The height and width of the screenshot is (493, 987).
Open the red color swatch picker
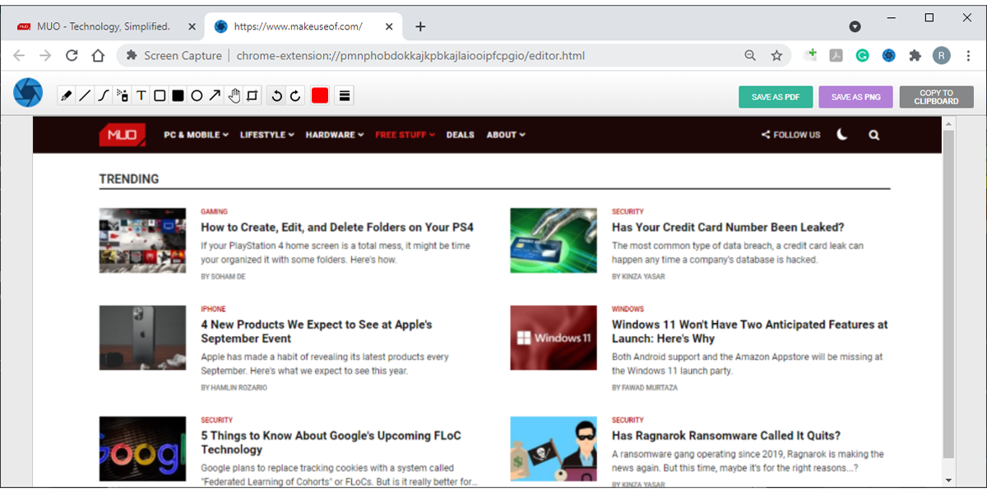click(x=319, y=94)
